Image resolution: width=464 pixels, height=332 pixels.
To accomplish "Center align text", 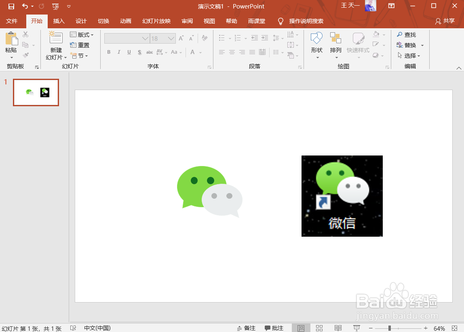I will point(232,53).
